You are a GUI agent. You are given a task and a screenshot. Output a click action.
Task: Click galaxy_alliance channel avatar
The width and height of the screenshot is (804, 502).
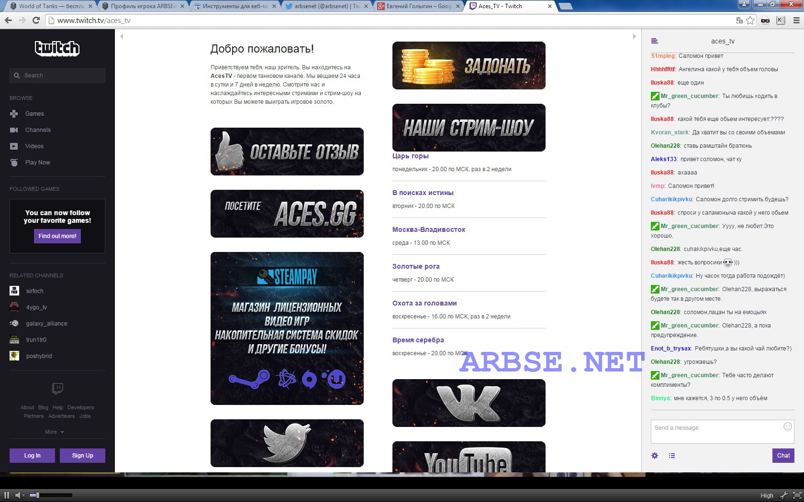tap(14, 323)
